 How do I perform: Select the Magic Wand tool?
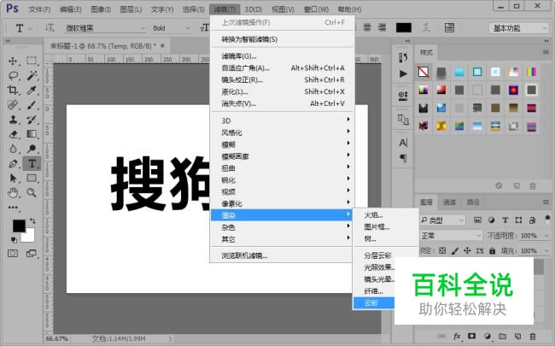[x=32, y=75]
